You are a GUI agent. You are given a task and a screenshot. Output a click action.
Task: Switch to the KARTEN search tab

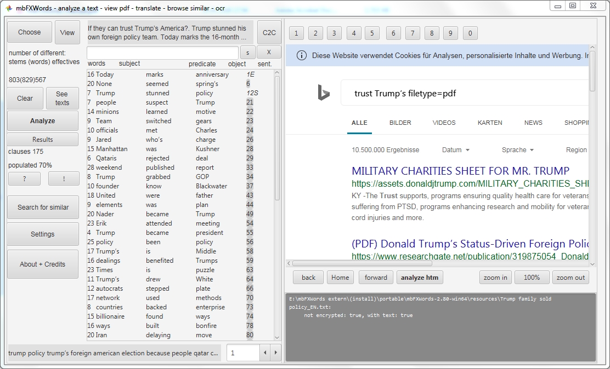pos(490,123)
